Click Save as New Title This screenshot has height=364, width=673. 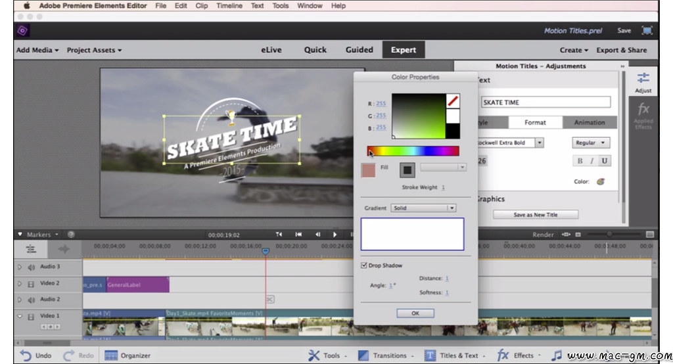tap(535, 215)
